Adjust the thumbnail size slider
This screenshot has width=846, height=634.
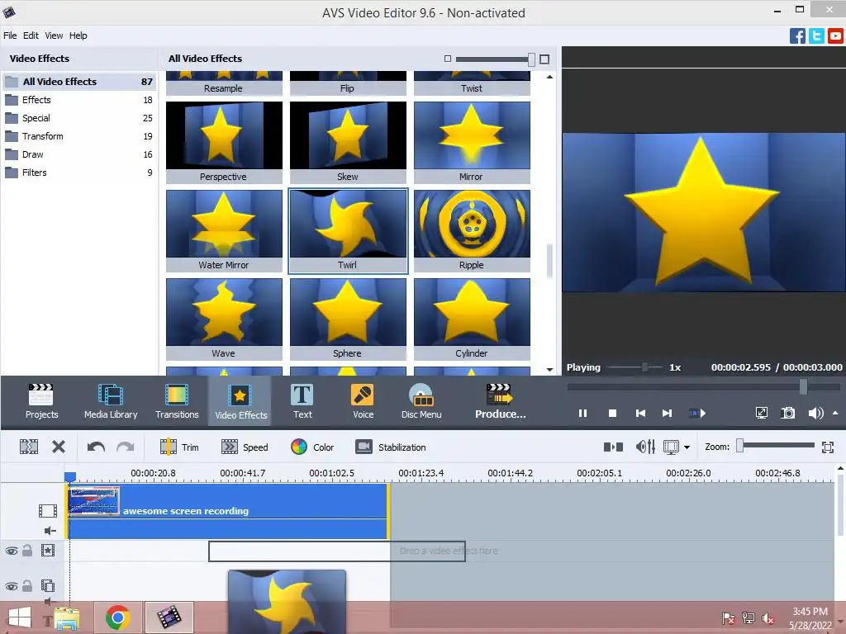pos(531,59)
